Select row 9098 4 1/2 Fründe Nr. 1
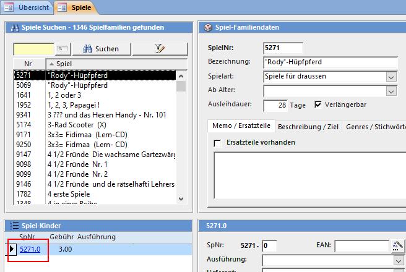Screen dimensions: 406x272 (x=95, y=164)
